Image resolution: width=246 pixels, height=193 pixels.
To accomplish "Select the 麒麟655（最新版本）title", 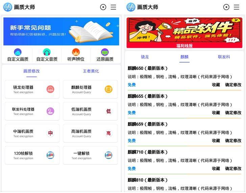I will point(148,96).
